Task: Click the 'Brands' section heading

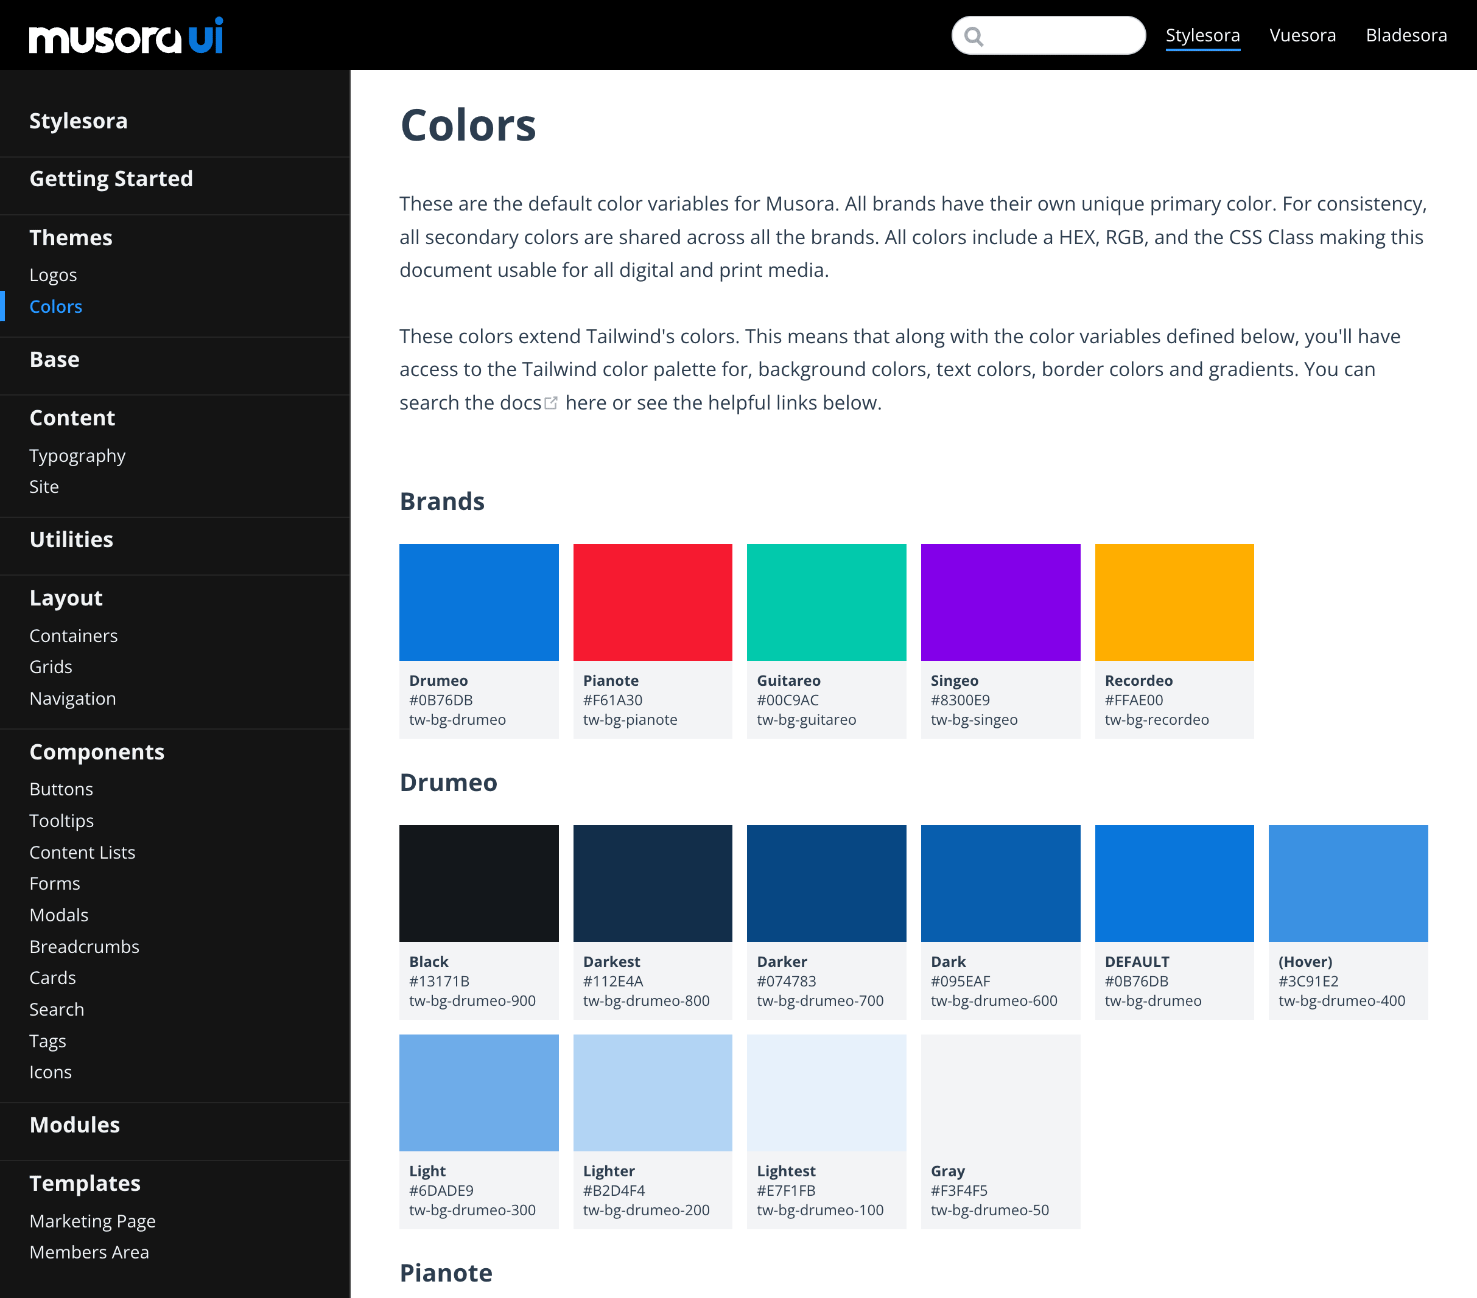Action: (x=442, y=501)
